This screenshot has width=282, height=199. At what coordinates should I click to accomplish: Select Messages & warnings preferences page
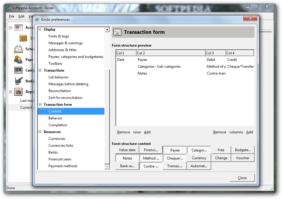click(x=65, y=43)
